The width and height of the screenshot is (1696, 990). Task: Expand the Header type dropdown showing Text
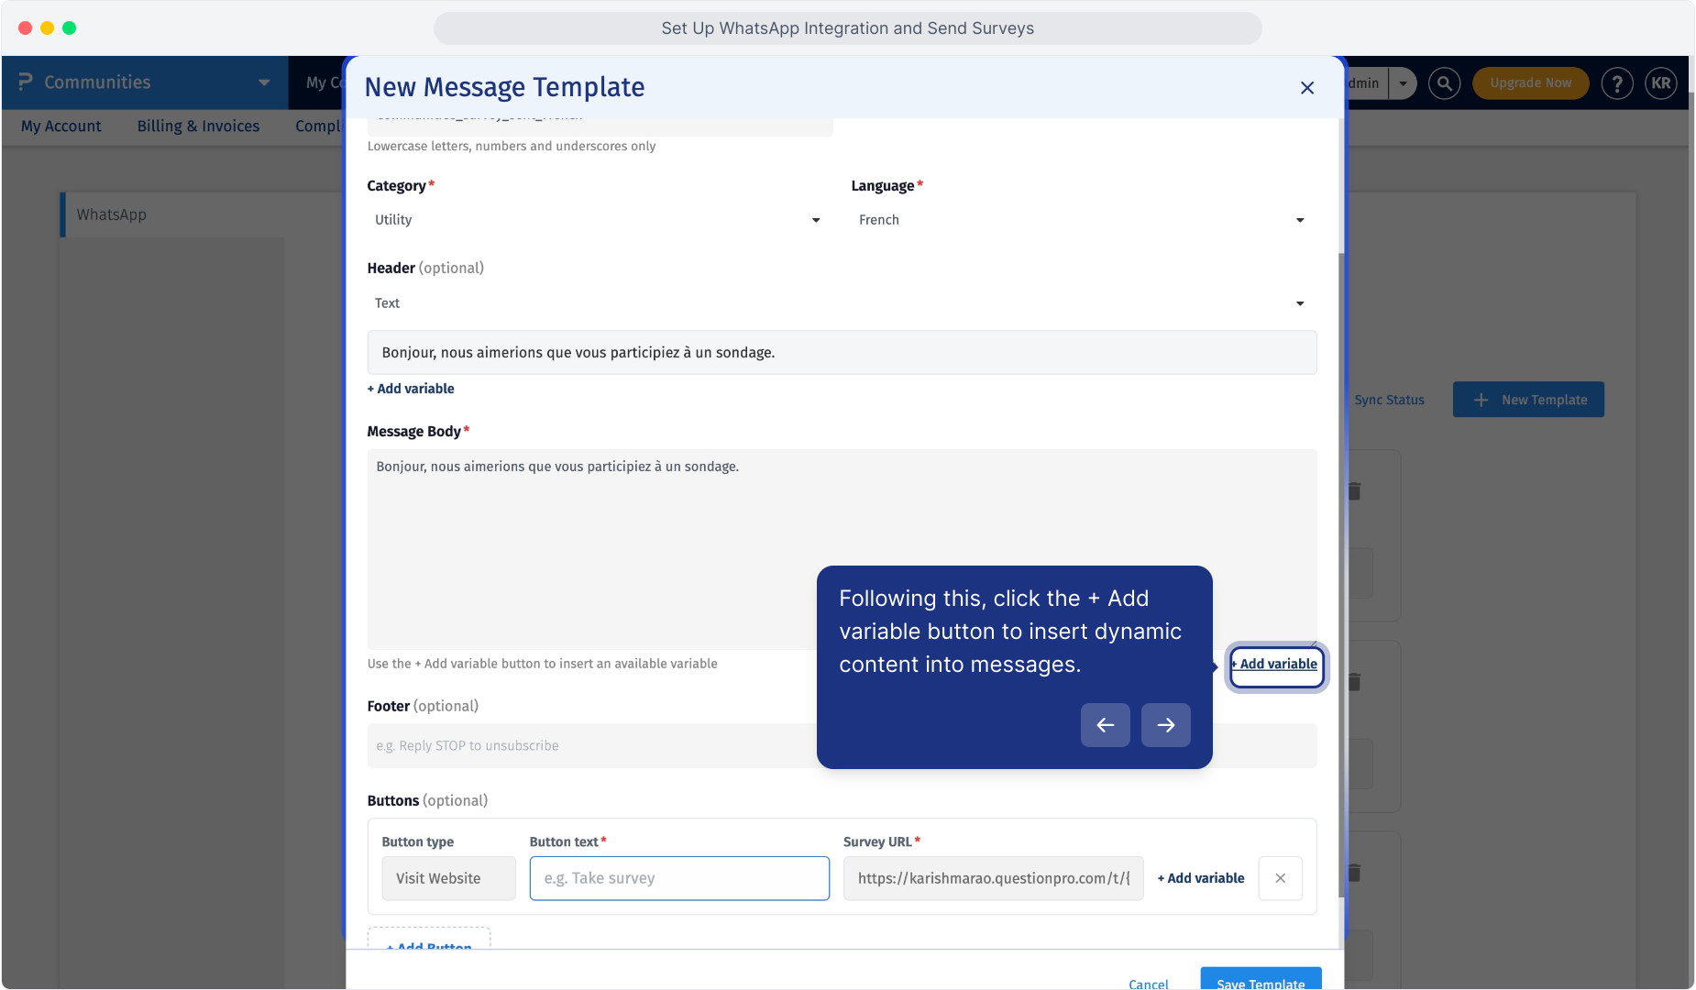[840, 303]
